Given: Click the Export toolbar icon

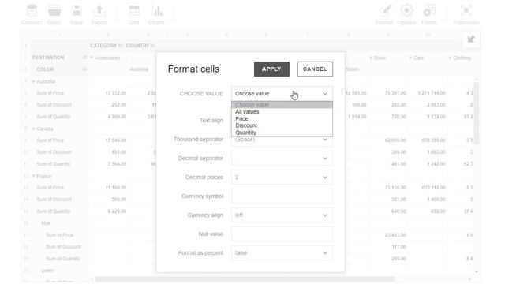Looking at the screenshot, I should (x=99, y=14).
